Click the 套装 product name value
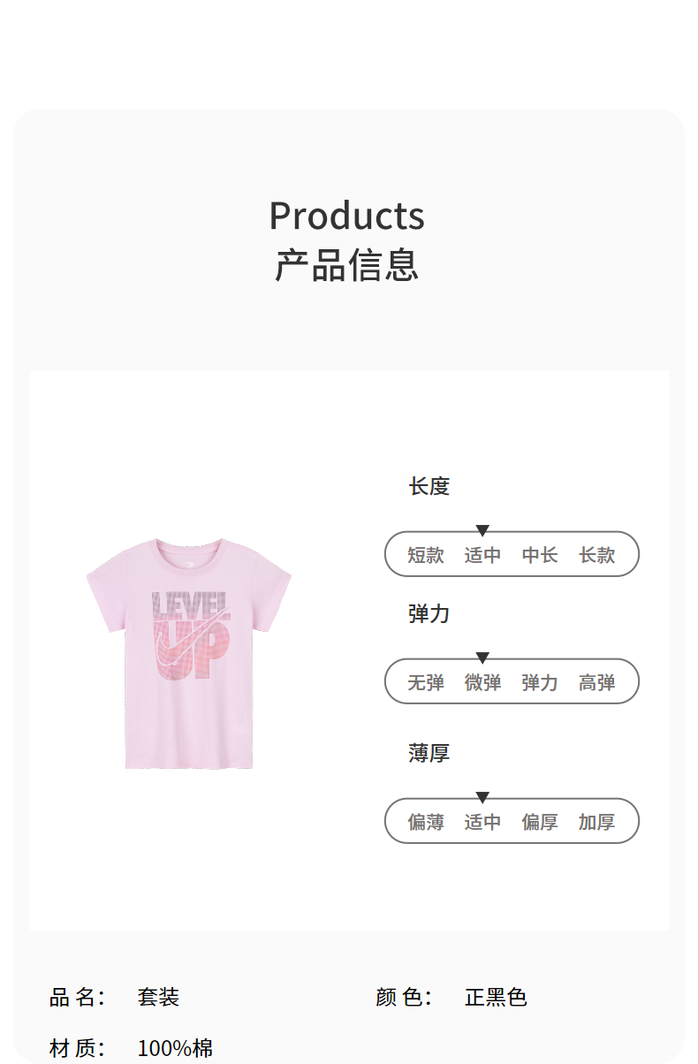The image size is (698, 1064). (158, 997)
